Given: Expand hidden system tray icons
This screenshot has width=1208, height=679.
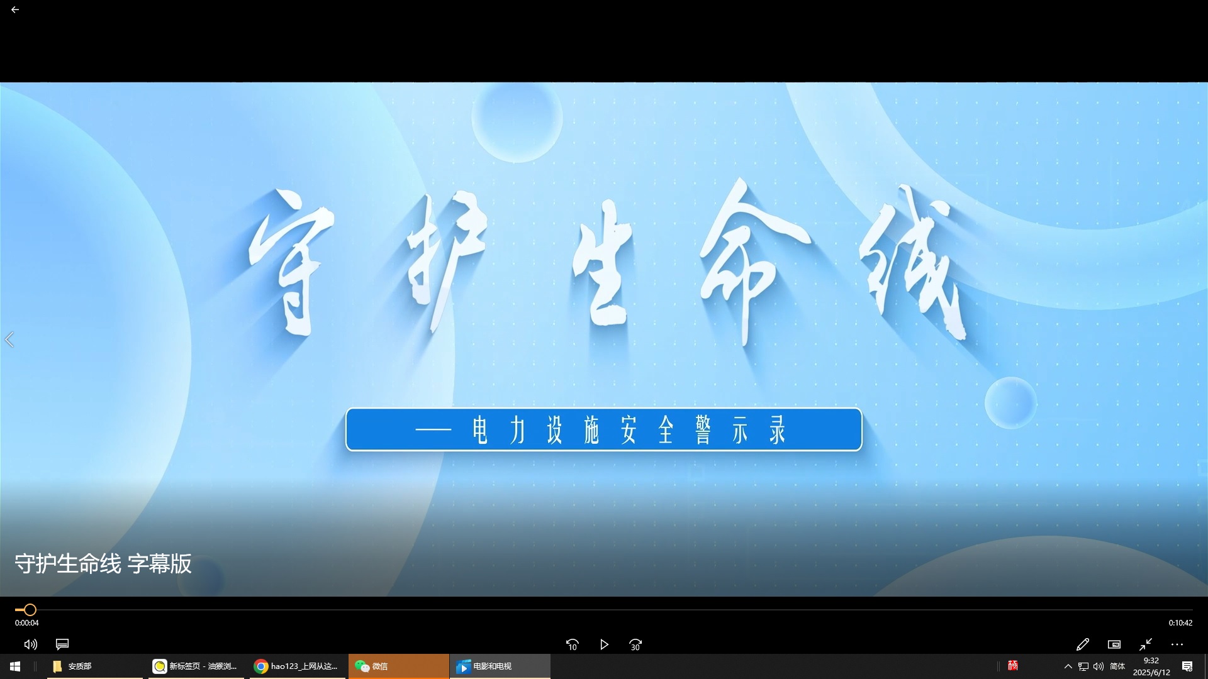Looking at the screenshot, I should (x=1068, y=666).
